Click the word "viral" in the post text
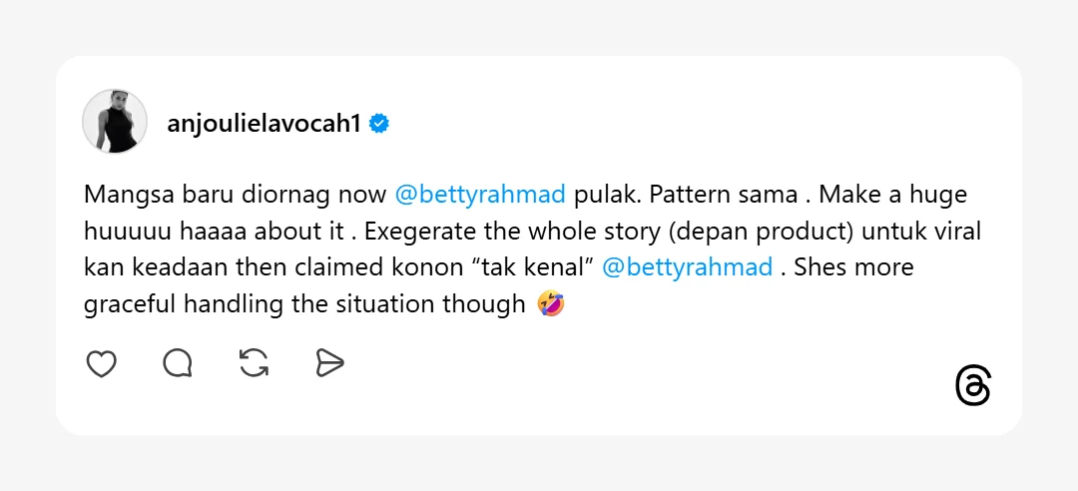This screenshot has height=491, width=1078. pyautogui.click(x=959, y=231)
